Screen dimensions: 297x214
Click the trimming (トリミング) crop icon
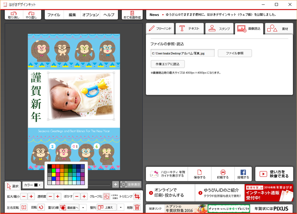pyautogui.click(x=137, y=196)
